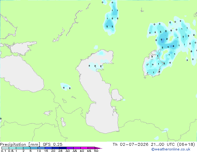Click the legend label '25'
This screenshot has height=152, width=197.
pyautogui.click(x=60, y=151)
